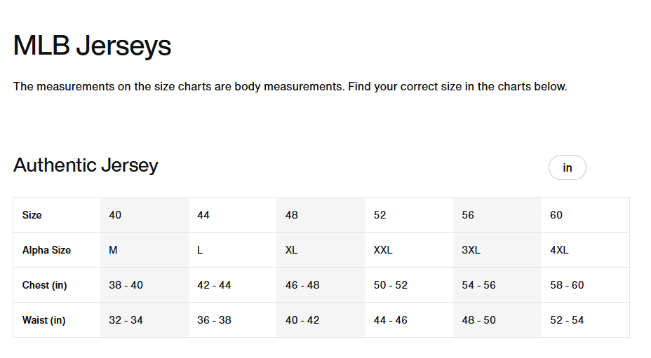This screenshot has height=358, width=651.
Task: Click waist measurement 48 - 50
Action: pos(478,320)
